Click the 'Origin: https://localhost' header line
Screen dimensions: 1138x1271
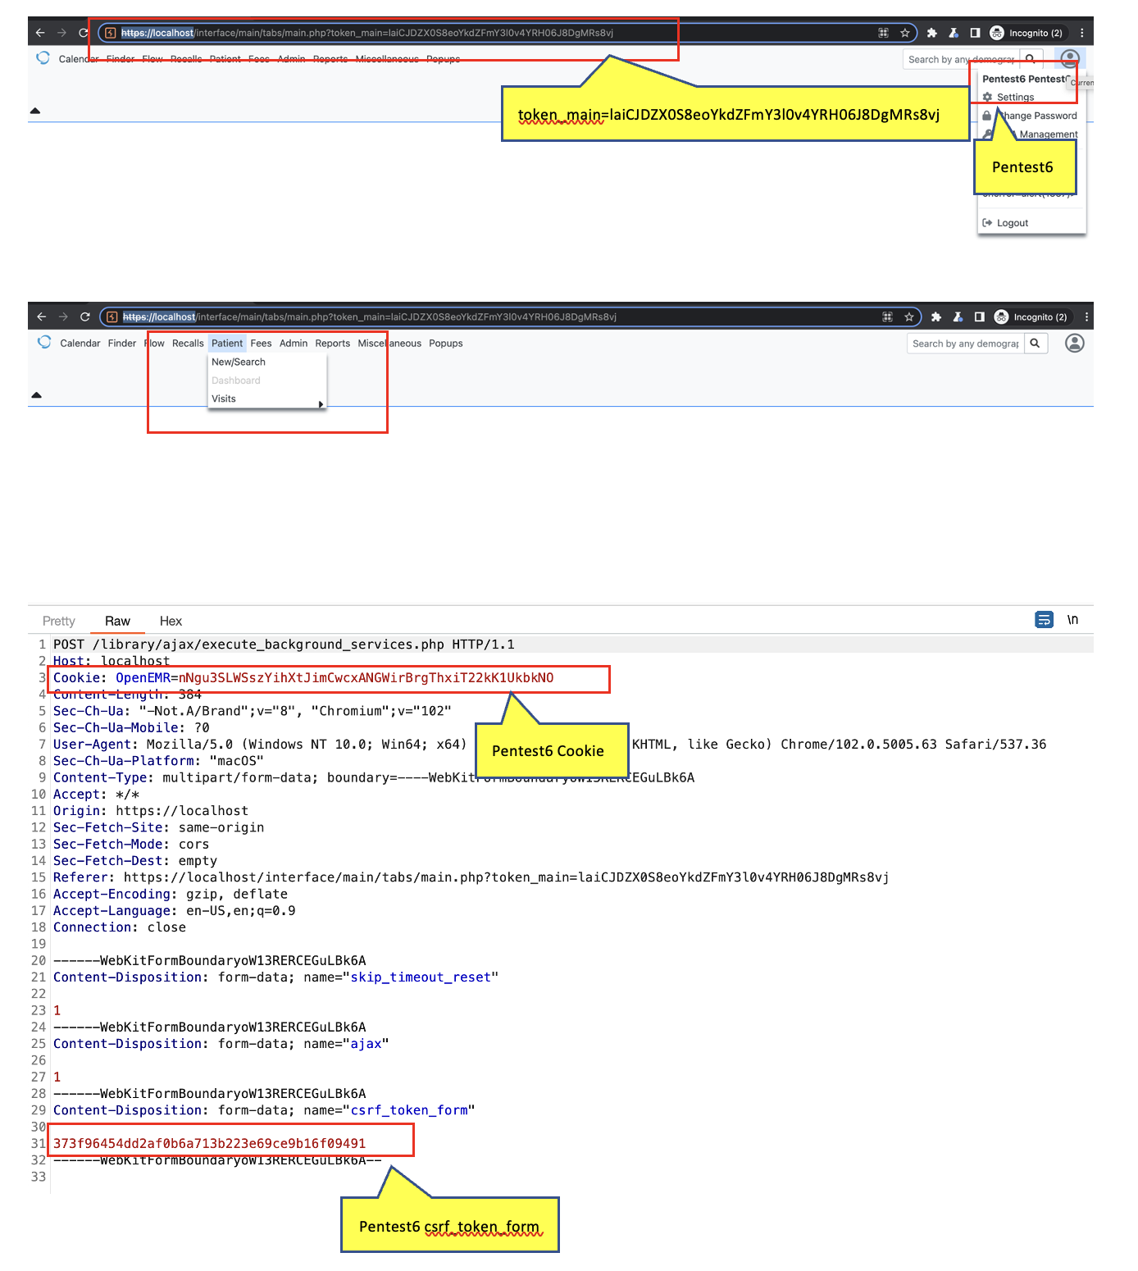coord(151,811)
